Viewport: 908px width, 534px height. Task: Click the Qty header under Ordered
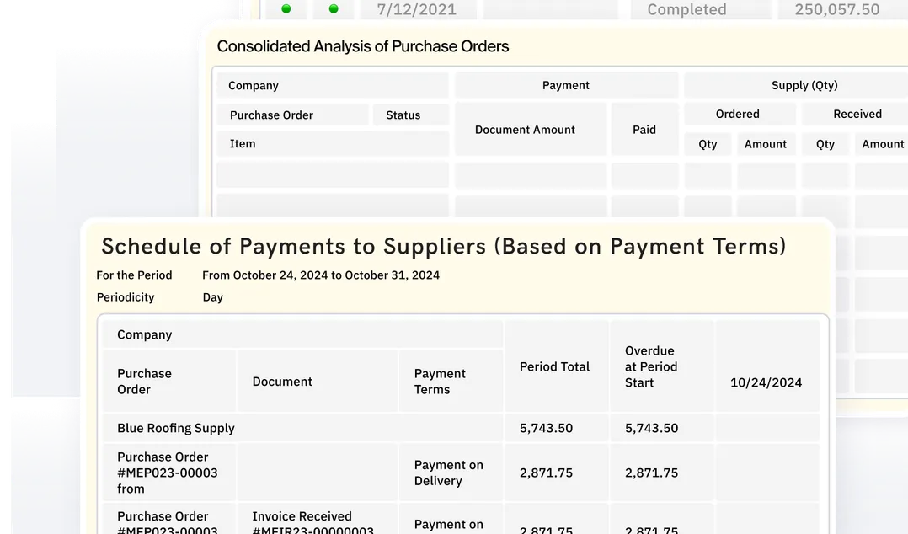point(708,144)
